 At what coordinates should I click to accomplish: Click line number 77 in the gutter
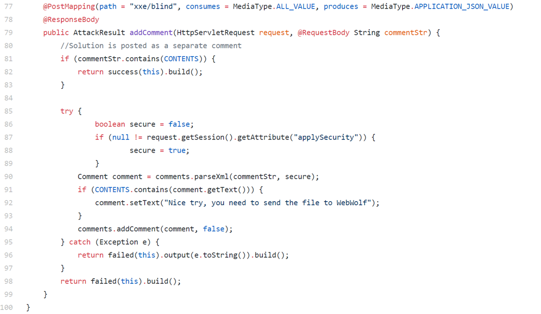[x=9, y=7]
